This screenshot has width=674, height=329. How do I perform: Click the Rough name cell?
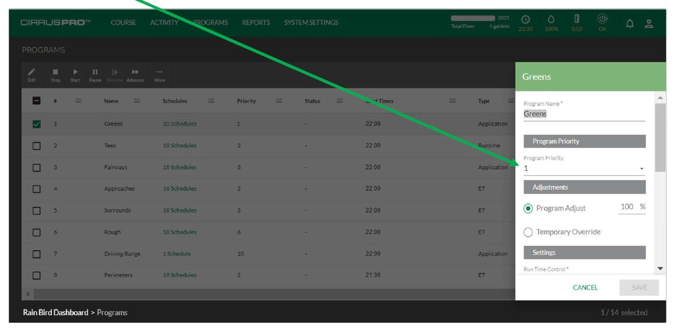click(x=112, y=232)
